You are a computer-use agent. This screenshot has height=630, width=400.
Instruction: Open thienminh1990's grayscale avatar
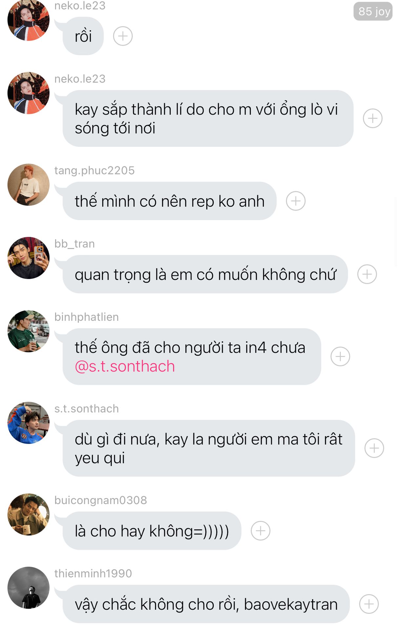click(29, 588)
